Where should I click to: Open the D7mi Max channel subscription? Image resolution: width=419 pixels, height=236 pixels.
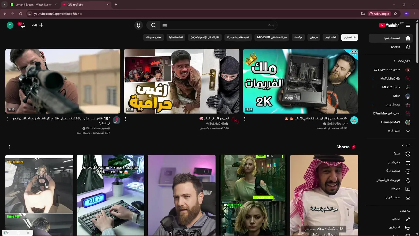(391, 113)
